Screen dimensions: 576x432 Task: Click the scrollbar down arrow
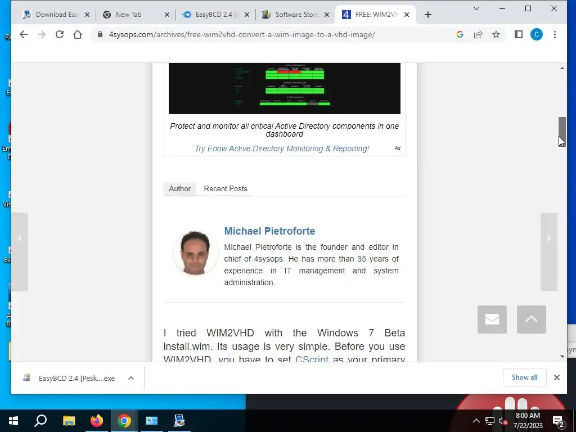click(562, 356)
